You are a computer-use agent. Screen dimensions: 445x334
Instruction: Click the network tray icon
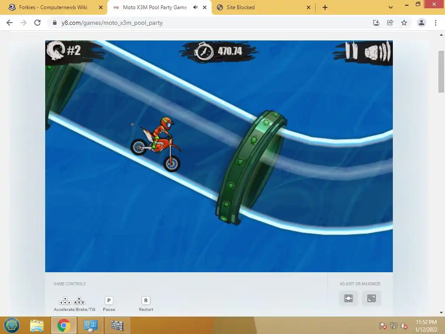pos(393,325)
